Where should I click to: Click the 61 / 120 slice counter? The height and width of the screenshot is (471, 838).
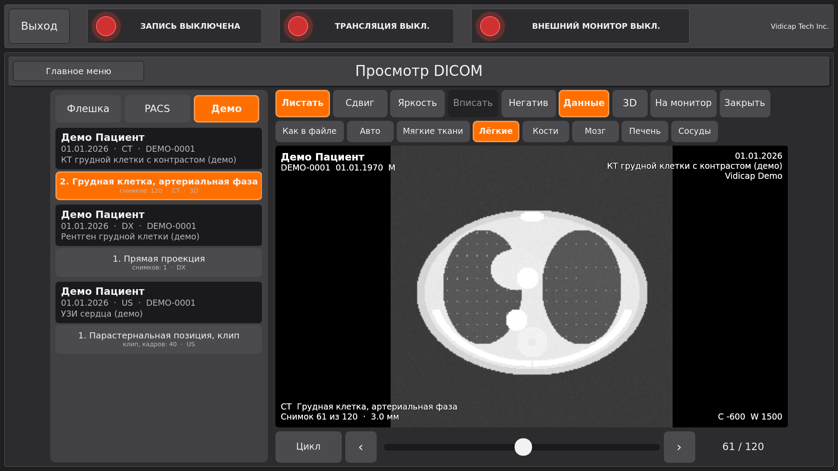pyautogui.click(x=743, y=447)
